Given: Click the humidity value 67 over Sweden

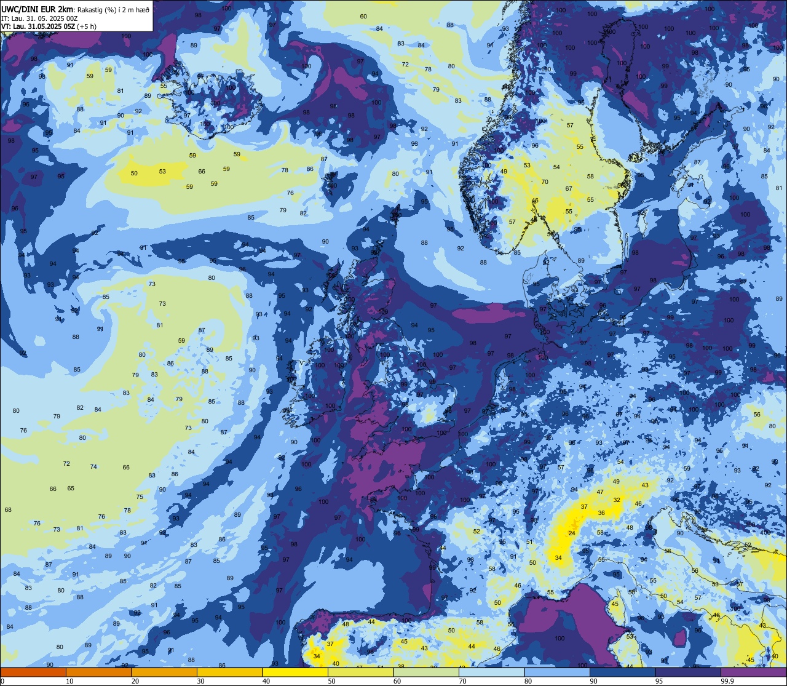Looking at the screenshot, I should (x=569, y=189).
